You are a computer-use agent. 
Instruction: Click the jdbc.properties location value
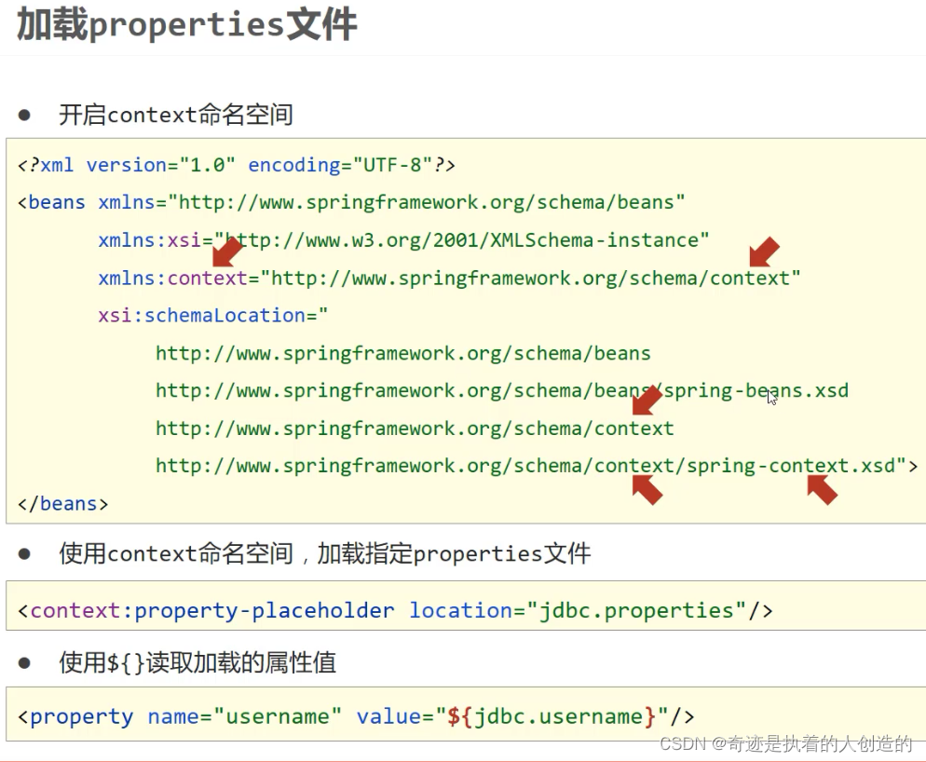point(637,611)
